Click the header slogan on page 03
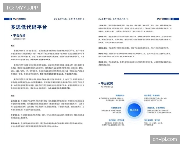Image resolution: width=183 pixels, height=147 pixels. tap(69, 19)
